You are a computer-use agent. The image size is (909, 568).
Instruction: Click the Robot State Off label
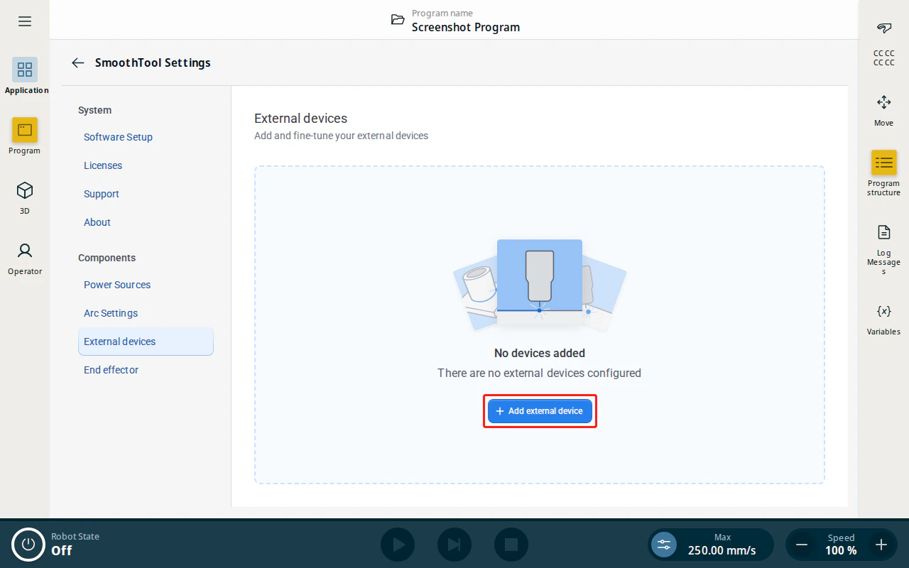coord(75,545)
